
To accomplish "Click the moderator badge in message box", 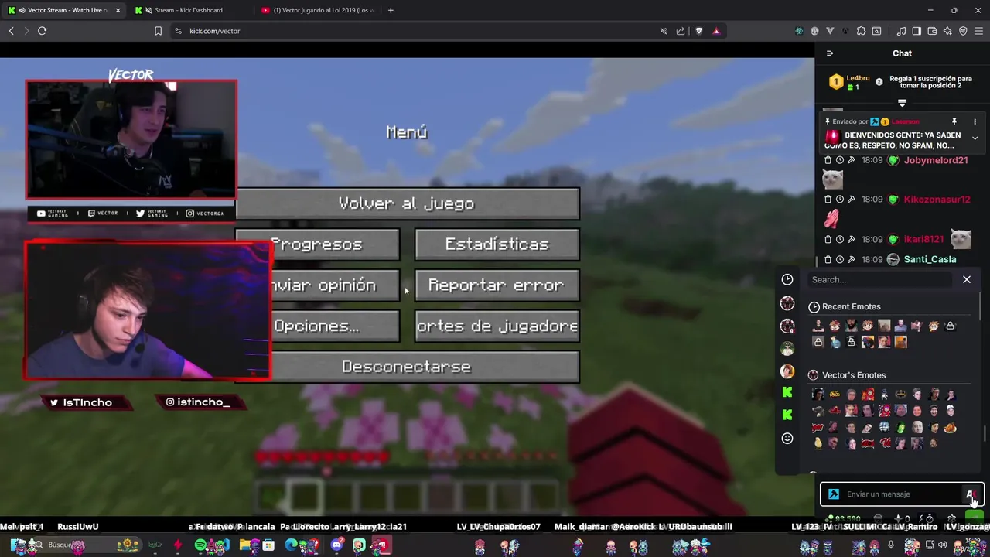I will click(x=834, y=494).
